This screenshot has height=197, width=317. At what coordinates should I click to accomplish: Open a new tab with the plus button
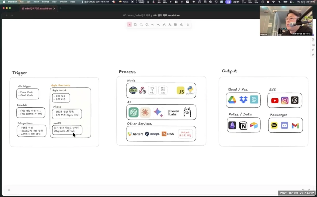click(61, 8)
